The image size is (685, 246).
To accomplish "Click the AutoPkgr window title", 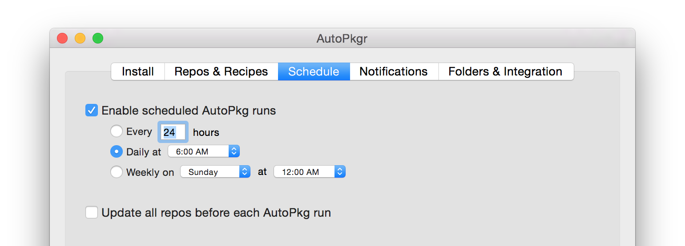I will (x=342, y=39).
